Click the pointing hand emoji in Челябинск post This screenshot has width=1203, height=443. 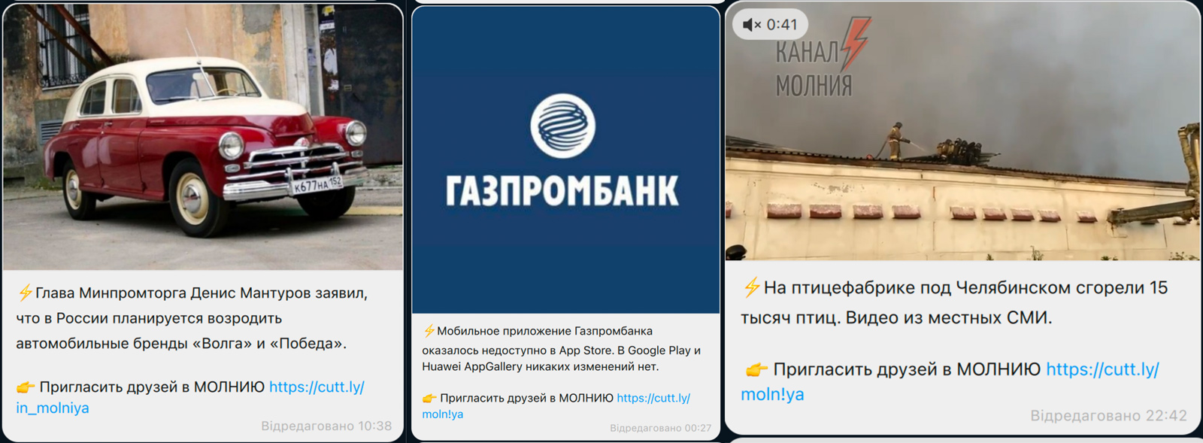(x=755, y=369)
